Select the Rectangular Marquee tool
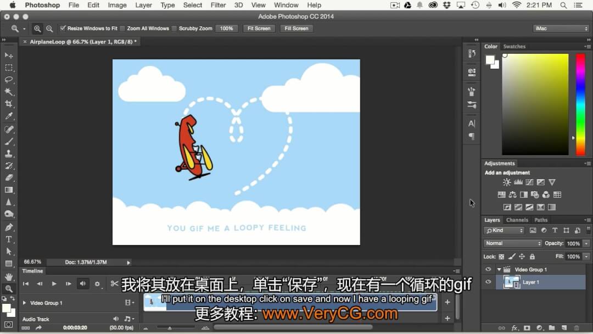The image size is (593, 334). point(9,68)
